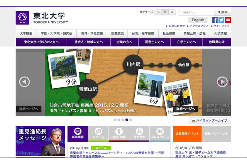Viewport: 247px width, 164px height.
Task: Jump to fifth carousel dot
Action: [130, 120]
